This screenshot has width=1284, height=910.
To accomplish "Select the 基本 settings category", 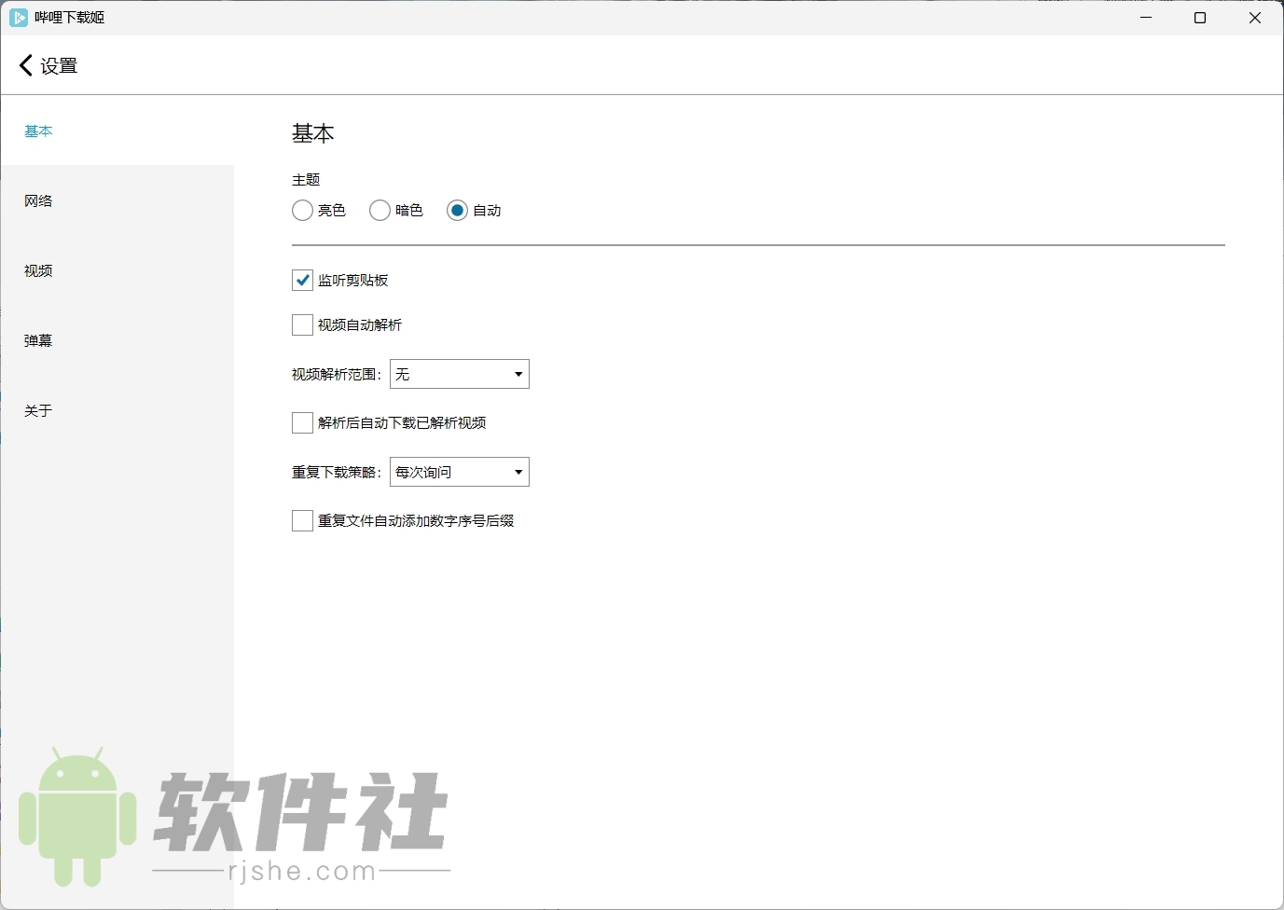I will [37, 131].
